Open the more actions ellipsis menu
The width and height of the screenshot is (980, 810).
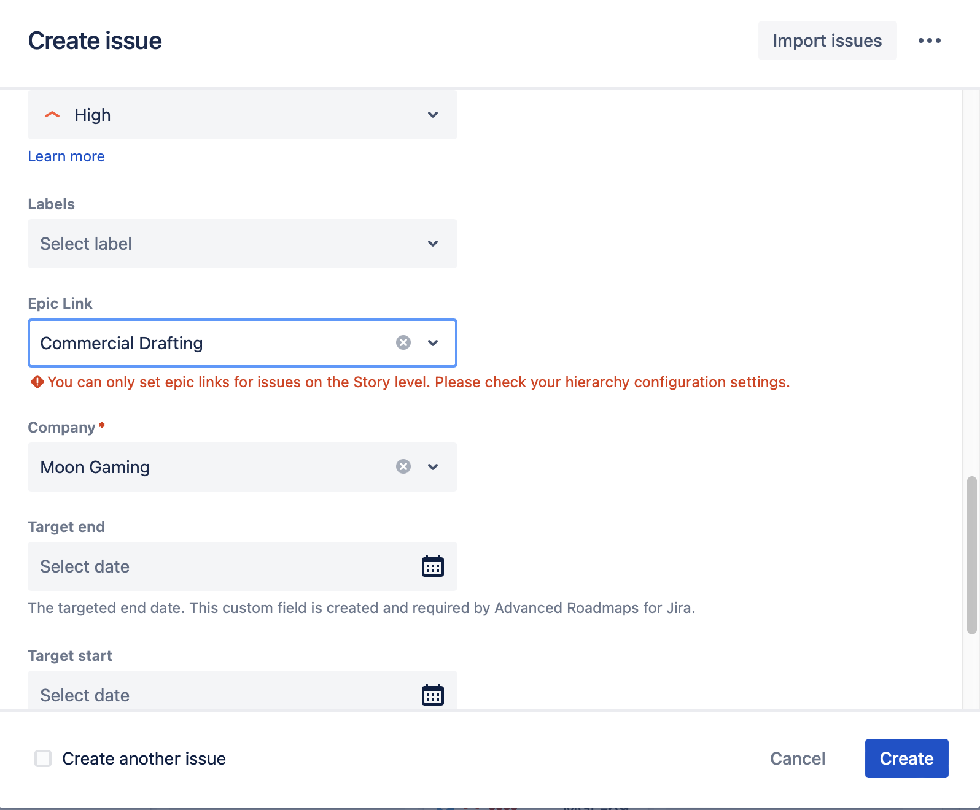[929, 40]
